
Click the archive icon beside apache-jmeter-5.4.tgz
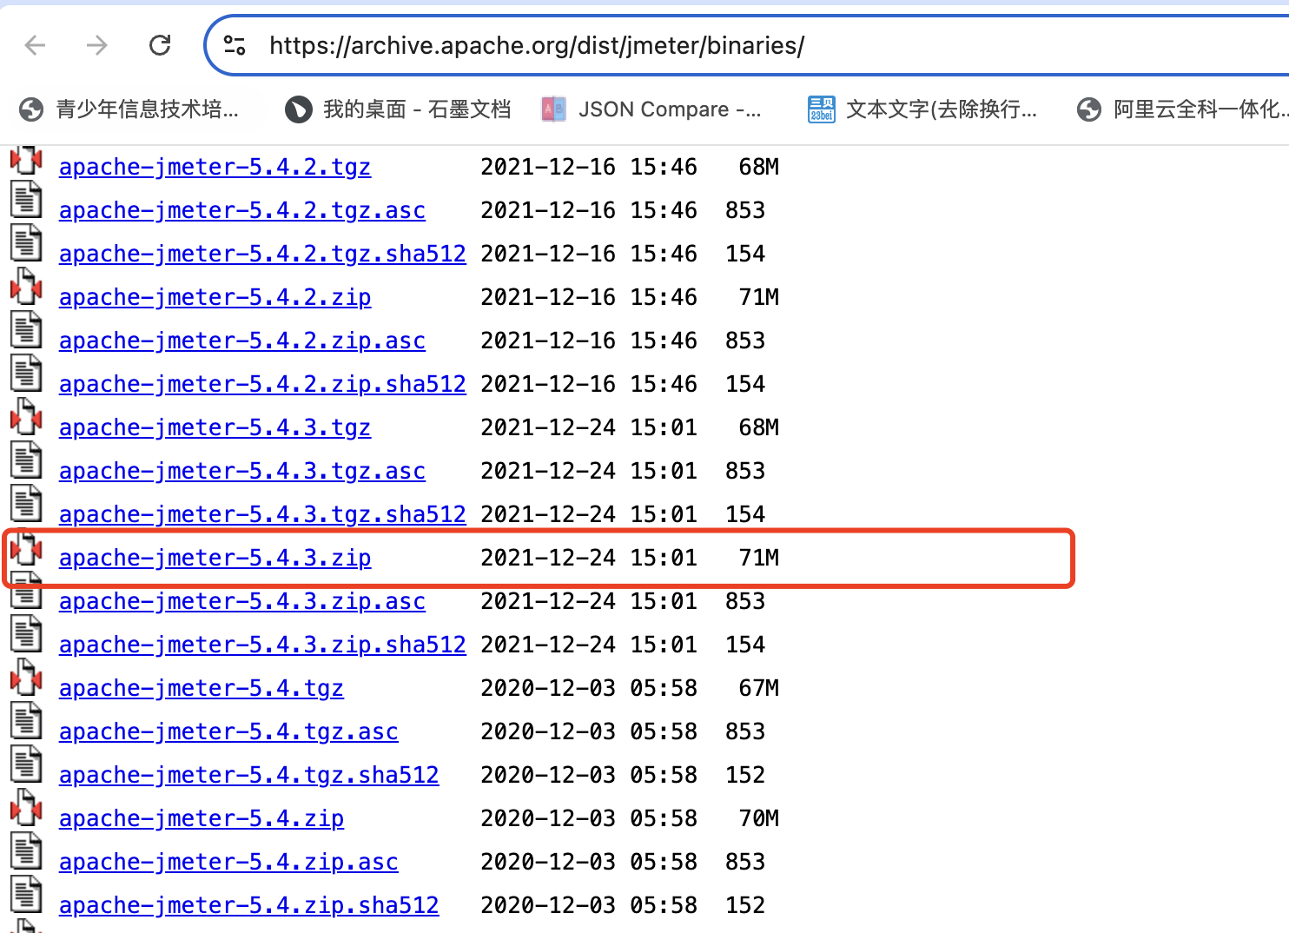26,677
